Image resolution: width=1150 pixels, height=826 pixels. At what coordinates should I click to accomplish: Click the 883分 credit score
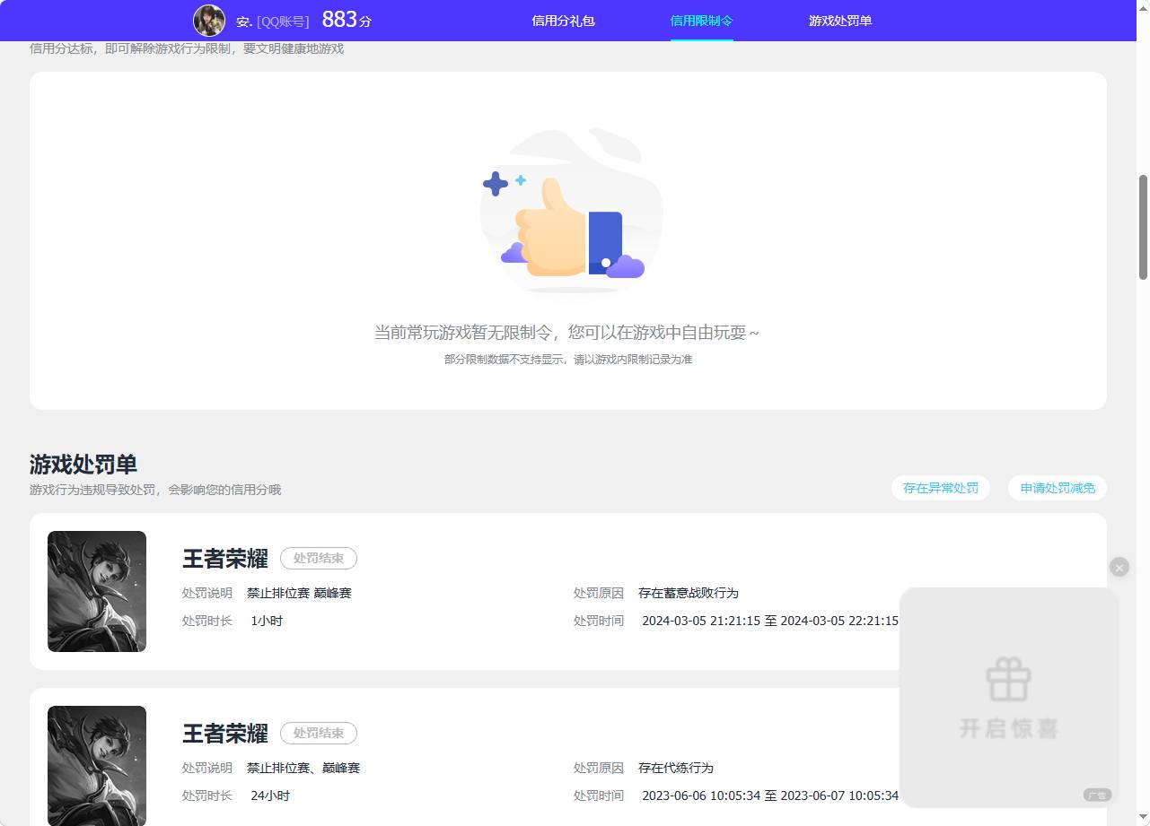point(347,20)
